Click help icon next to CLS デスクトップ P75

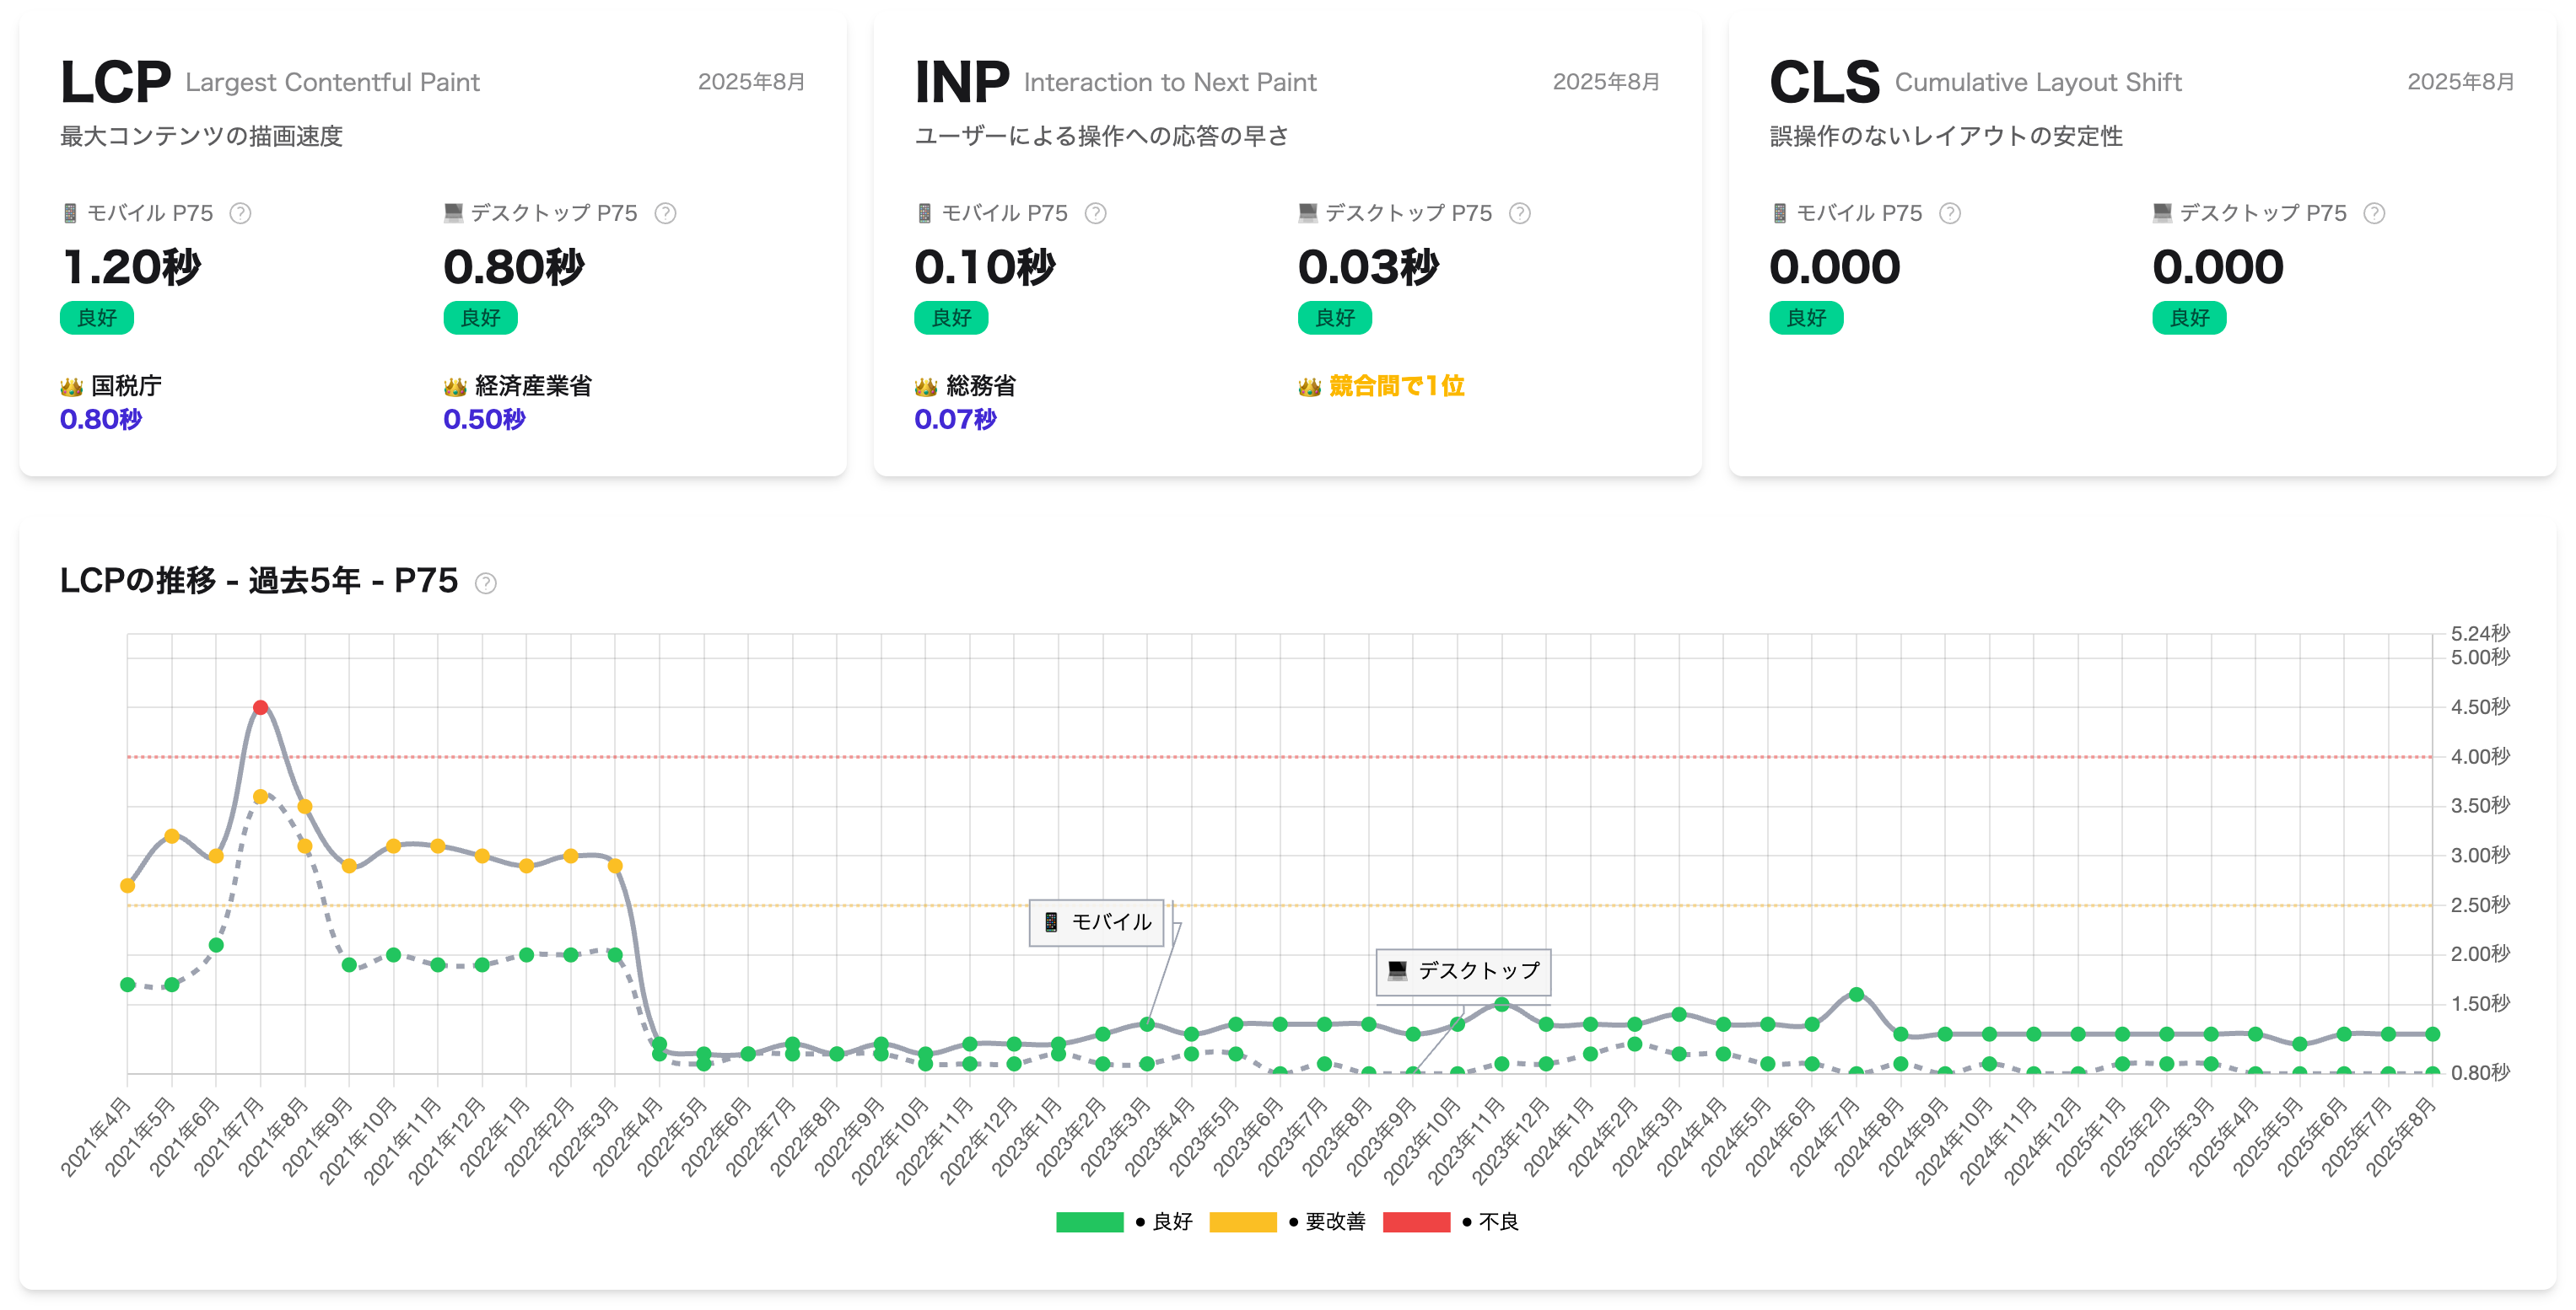click(x=2374, y=212)
